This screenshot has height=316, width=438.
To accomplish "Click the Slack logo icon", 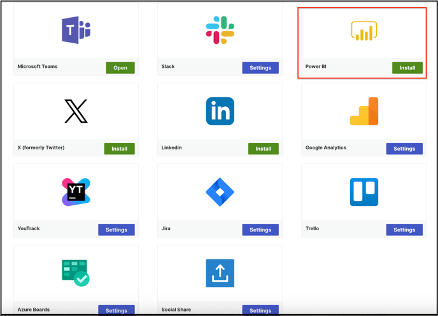I will pyautogui.click(x=220, y=30).
